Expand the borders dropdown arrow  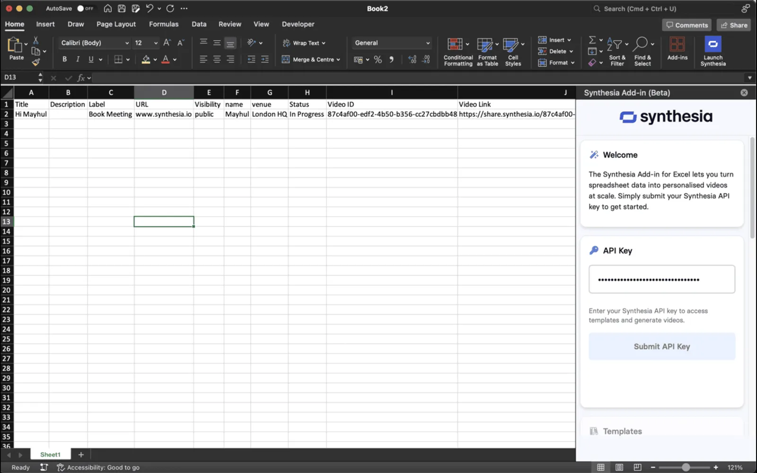pyautogui.click(x=128, y=60)
